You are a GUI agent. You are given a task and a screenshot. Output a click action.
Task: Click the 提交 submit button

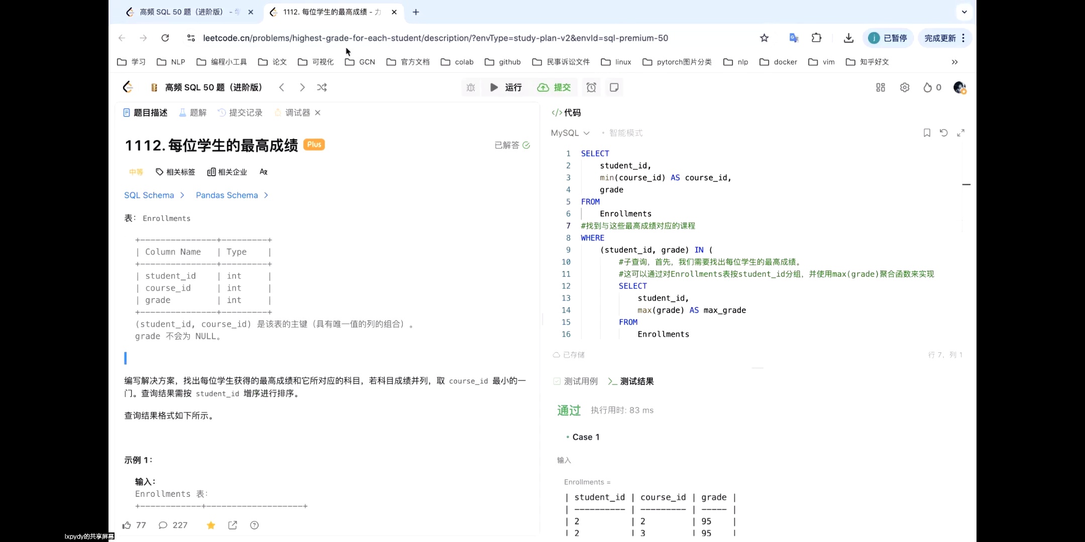click(x=554, y=87)
